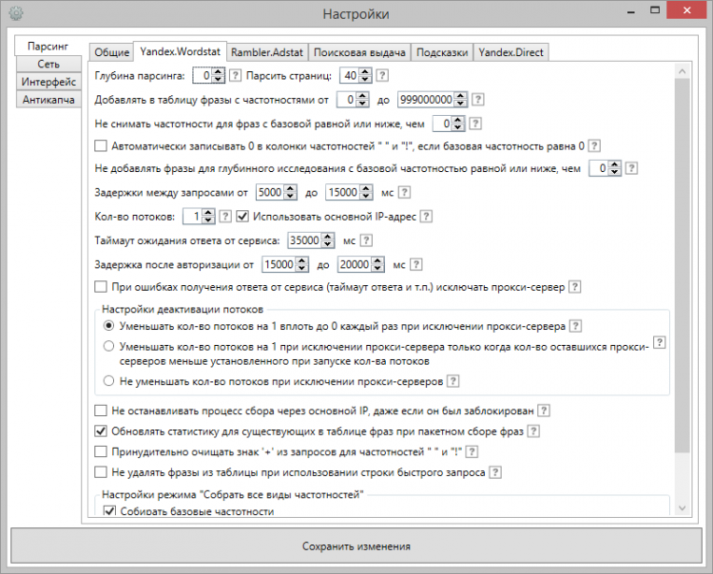713x574 pixels.
Task: Select Уменьшать только когда кол-во оставшихся прокси-серверов меньше
Action: [108, 346]
